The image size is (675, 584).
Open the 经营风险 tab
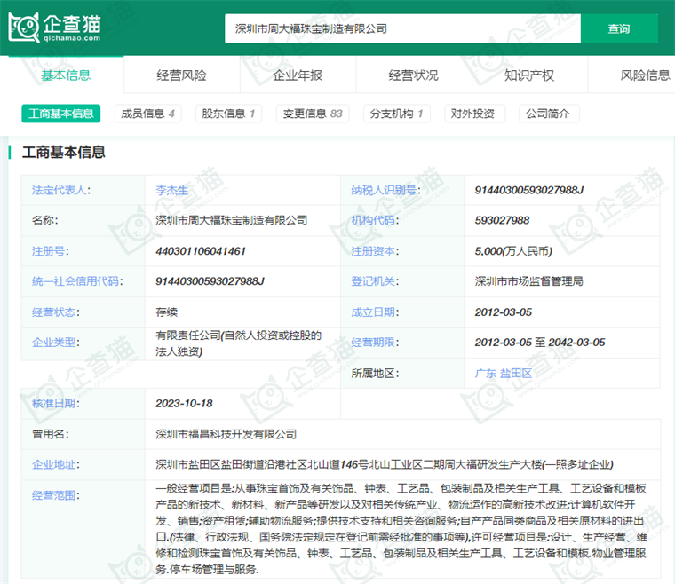pyautogui.click(x=182, y=75)
